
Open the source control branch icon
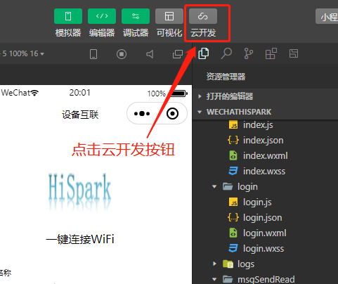[x=248, y=53]
